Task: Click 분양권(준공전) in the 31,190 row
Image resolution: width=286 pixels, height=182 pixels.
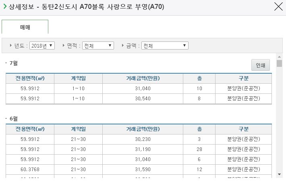Action: [x=243, y=149]
